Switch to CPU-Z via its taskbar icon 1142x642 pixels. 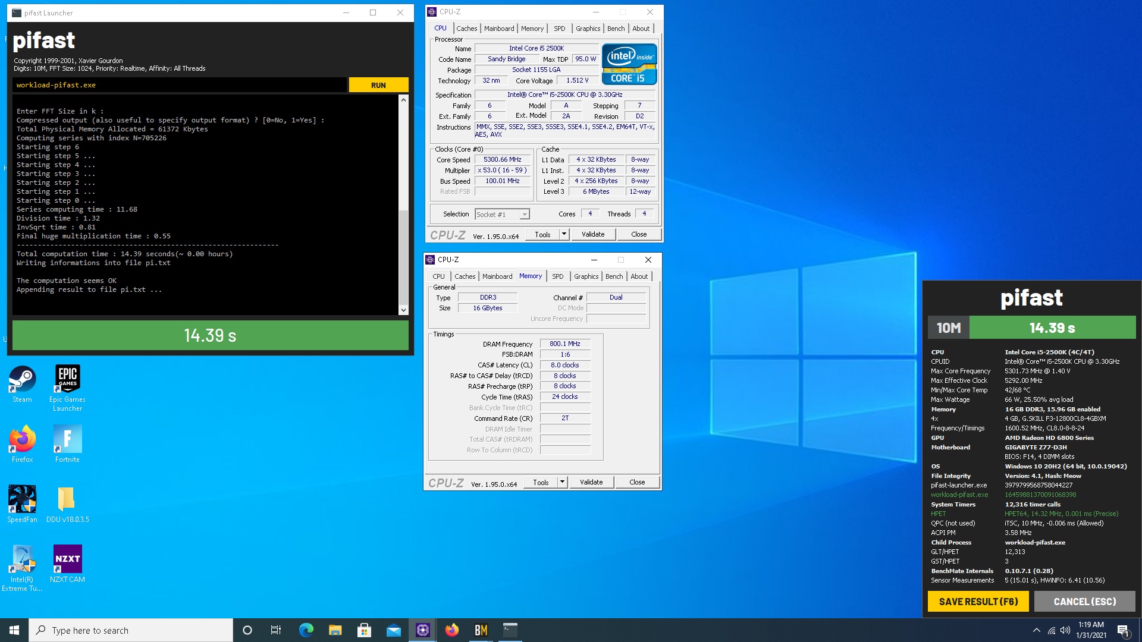422,630
